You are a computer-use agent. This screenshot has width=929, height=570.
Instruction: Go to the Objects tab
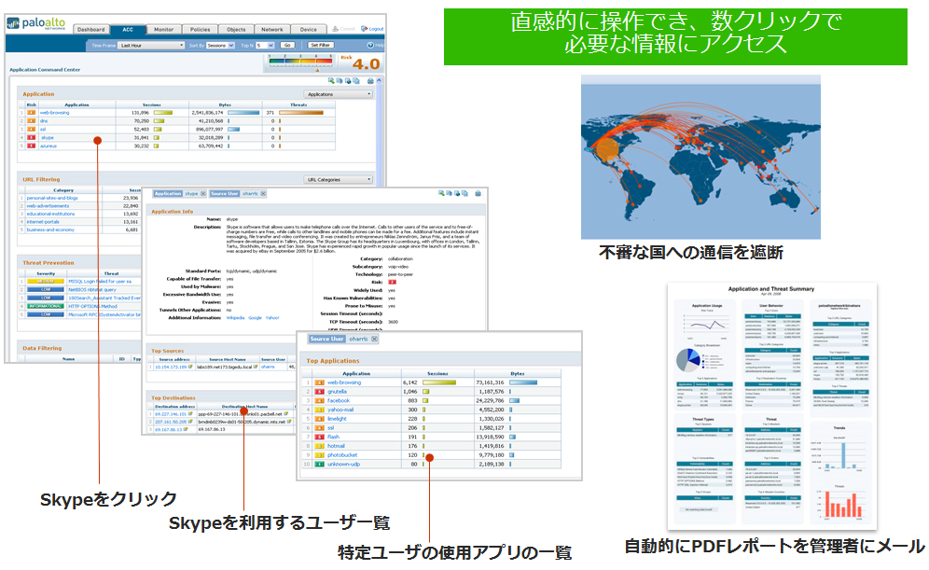236,29
